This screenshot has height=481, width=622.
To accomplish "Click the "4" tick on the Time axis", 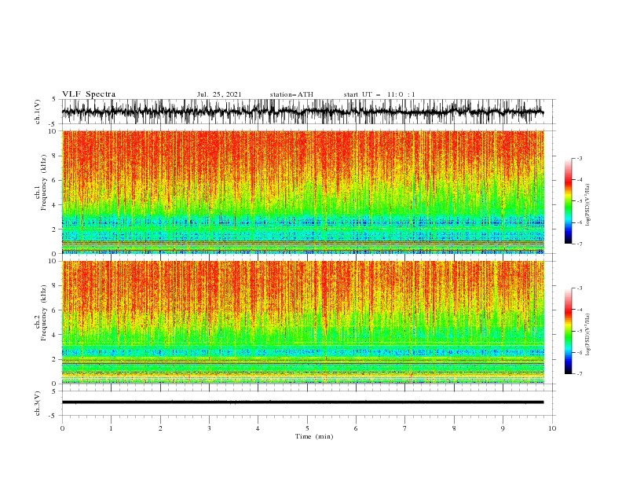I will tap(258, 428).
